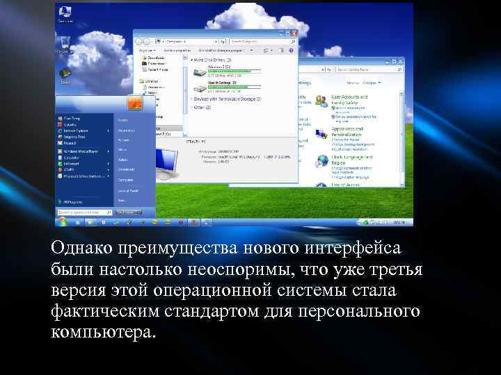Click the Windows Start orb on taskbar
Image resolution: width=501 pixels, height=375 pixels.
coord(63,222)
